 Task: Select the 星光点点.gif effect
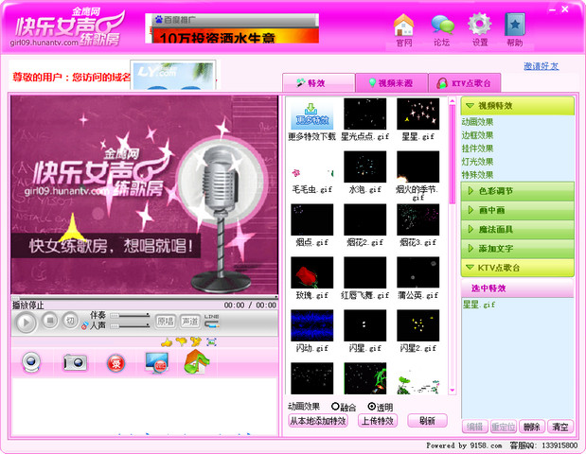[x=364, y=113]
